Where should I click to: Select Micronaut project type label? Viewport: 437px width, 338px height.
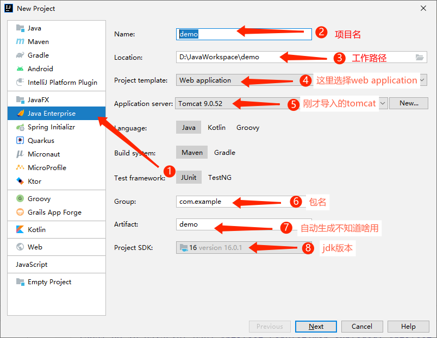[44, 154]
